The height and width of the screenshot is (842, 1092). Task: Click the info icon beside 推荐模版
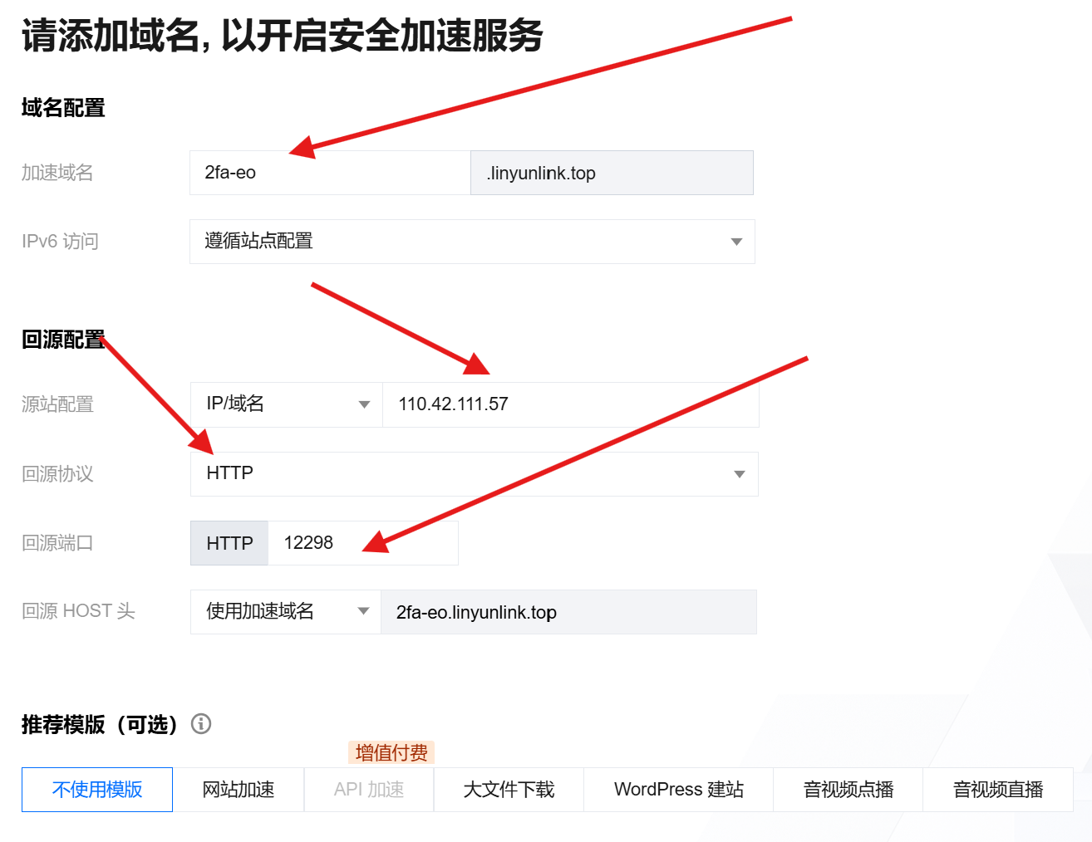[201, 724]
